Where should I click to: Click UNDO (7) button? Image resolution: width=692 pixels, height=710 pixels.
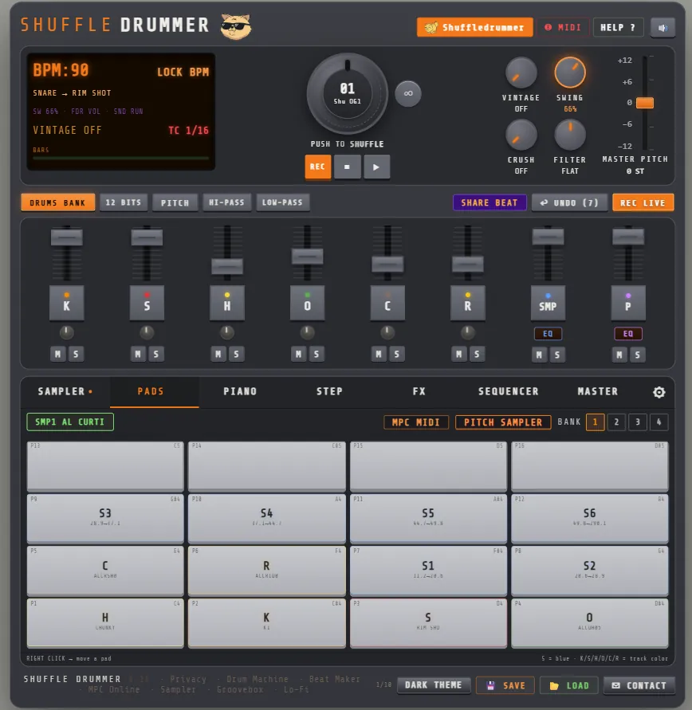pyautogui.click(x=569, y=203)
